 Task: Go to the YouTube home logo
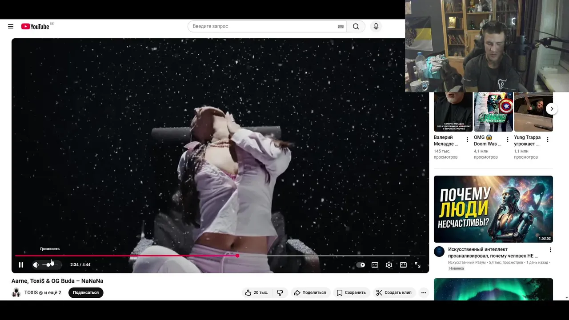point(35,26)
